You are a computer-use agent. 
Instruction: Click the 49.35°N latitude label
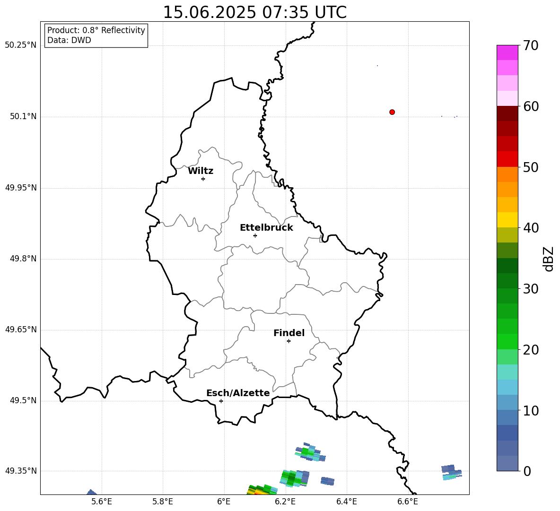[x=21, y=471]
